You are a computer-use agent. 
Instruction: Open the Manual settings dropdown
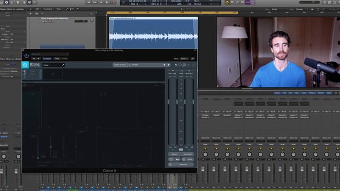pyautogui.click(x=50, y=54)
